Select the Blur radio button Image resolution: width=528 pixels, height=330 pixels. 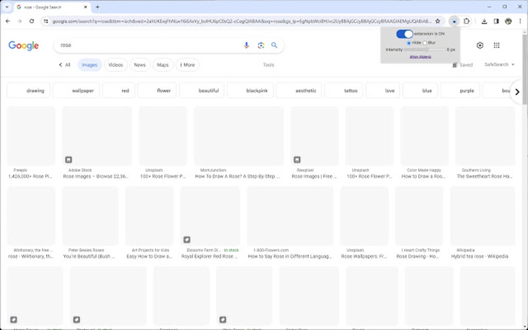pos(424,43)
